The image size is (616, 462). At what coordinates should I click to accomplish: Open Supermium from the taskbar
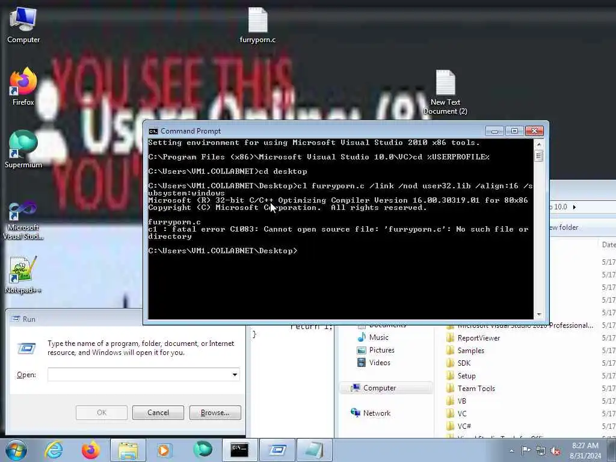tap(203, 450)
